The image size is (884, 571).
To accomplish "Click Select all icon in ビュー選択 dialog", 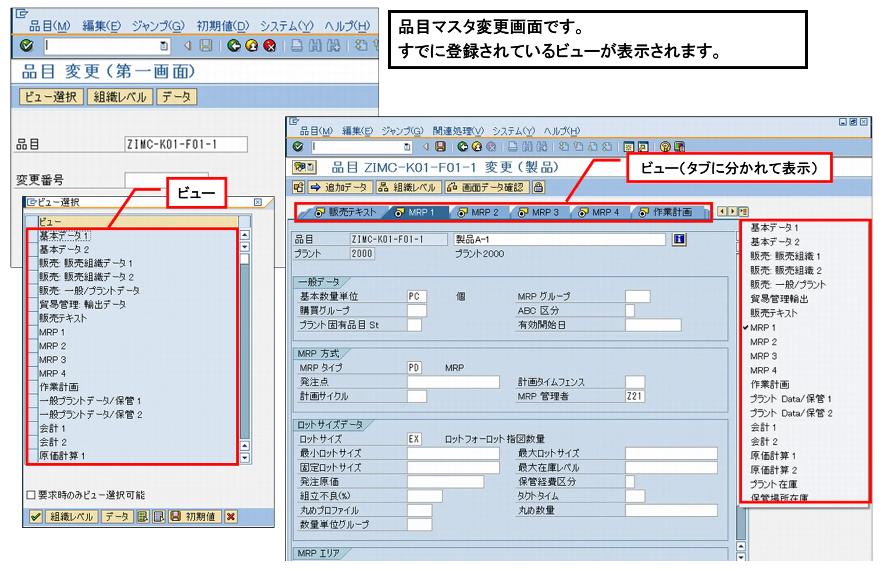I will tap(142, 516).
